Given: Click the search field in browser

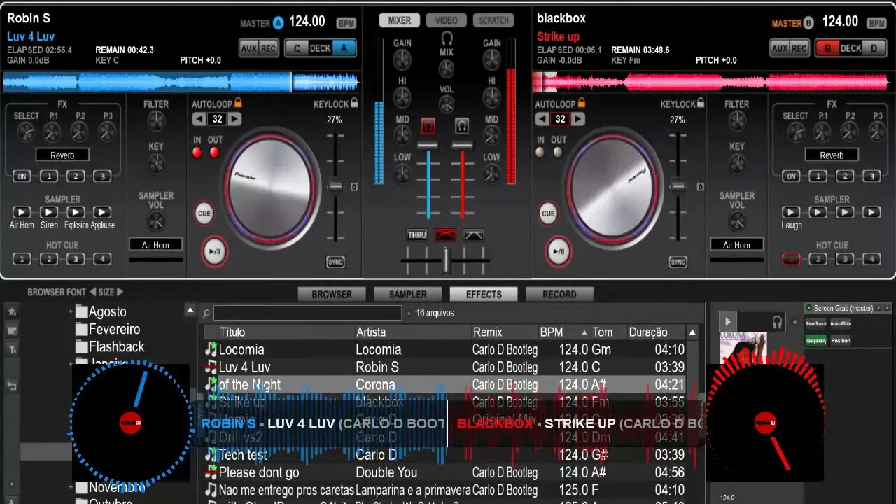Looking at the screenshot, I should click(307, 313).
